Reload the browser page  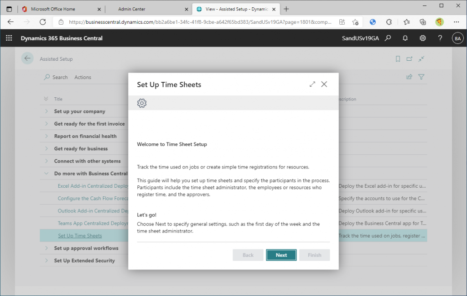tap(43, 22)
